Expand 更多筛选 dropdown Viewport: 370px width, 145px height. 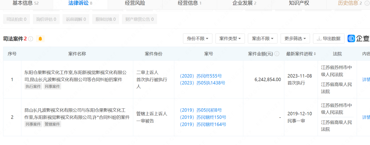click(x=295, y=38)
